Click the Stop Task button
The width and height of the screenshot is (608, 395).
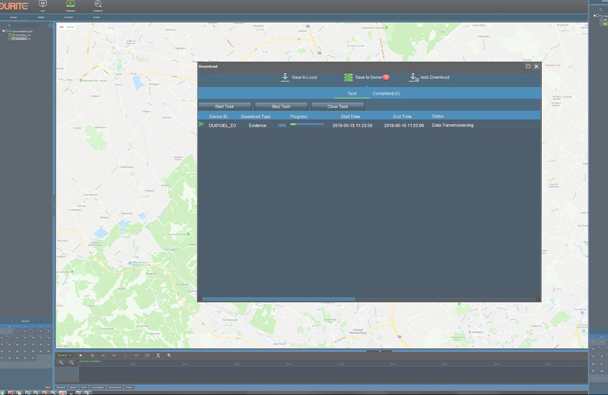click(281, 106)
